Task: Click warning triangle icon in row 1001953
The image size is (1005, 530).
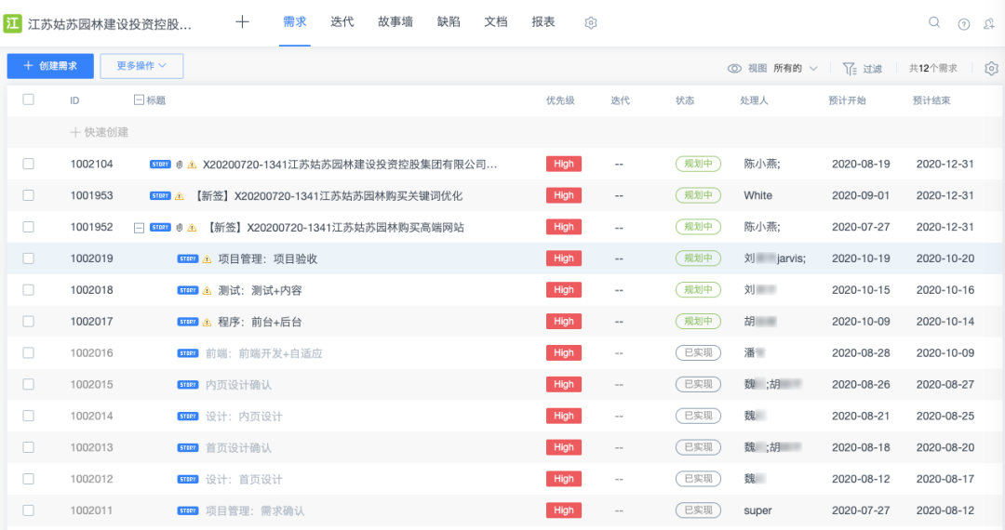Action: pyautogui.click(x=180, y=196)
